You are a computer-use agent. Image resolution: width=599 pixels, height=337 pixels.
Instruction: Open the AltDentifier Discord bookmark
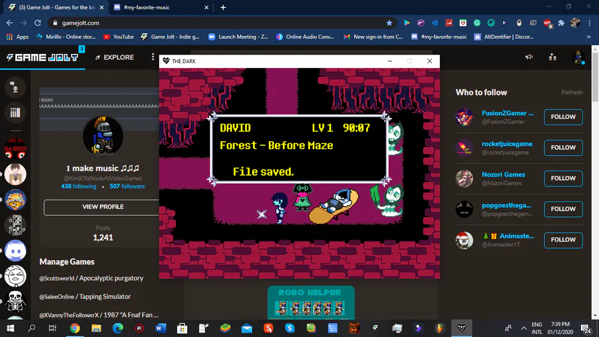click(x=504, y=37)
